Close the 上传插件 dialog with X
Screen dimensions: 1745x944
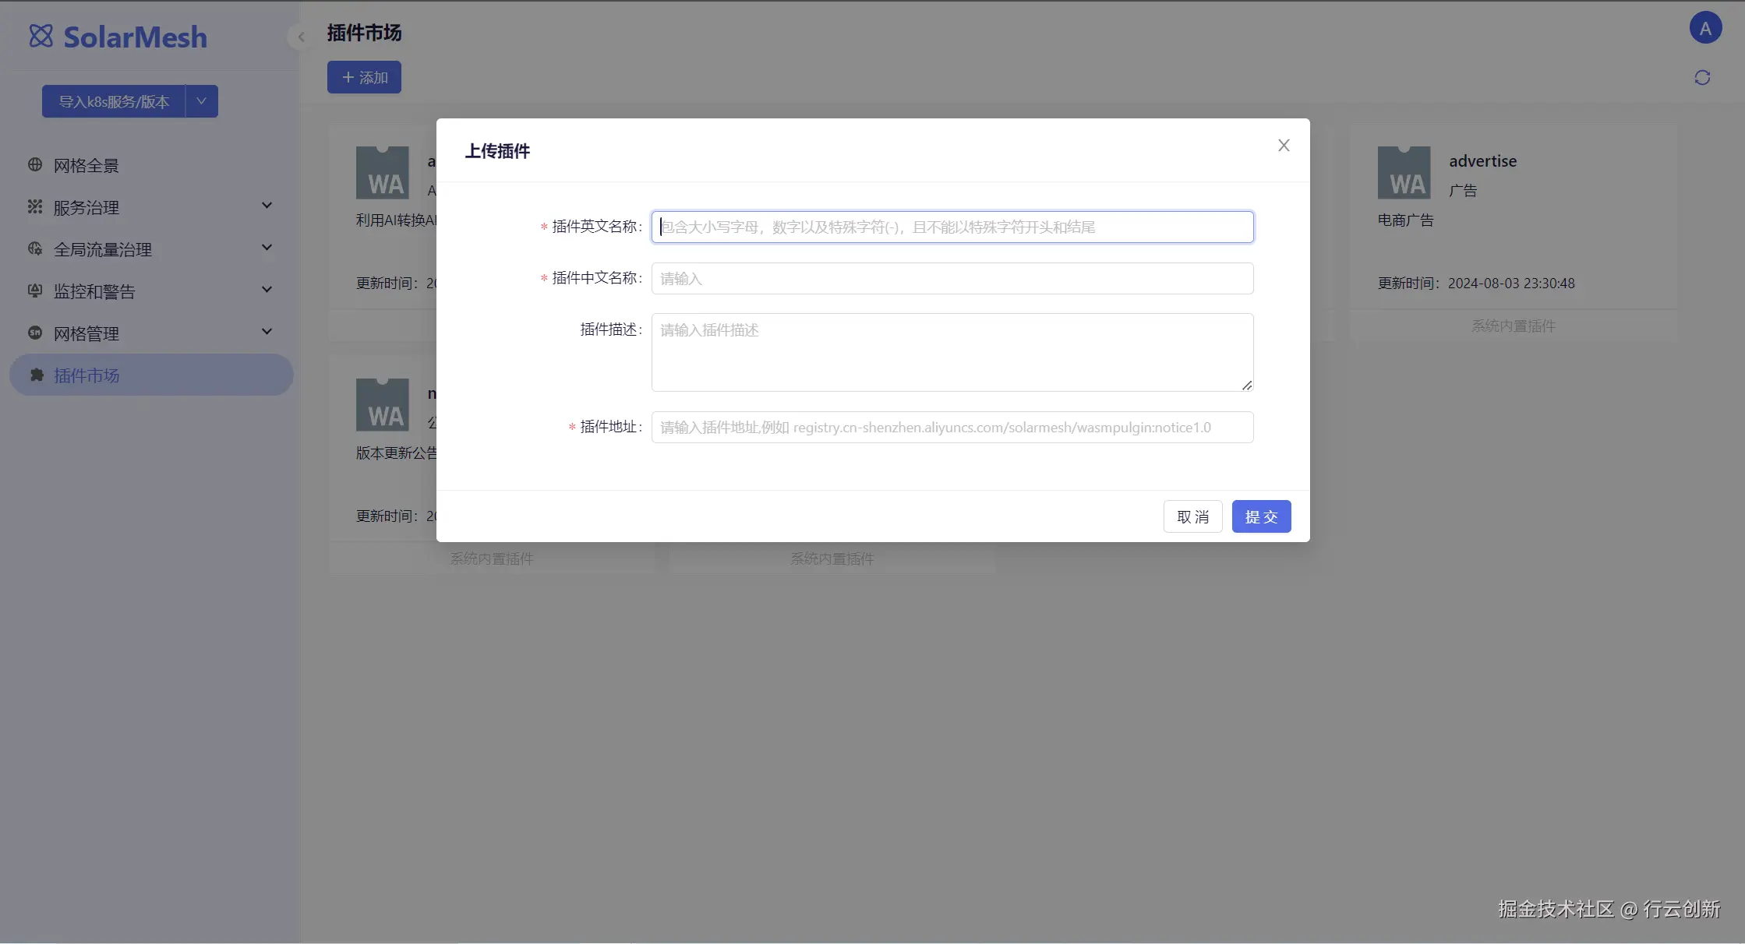coord(1284,146)
